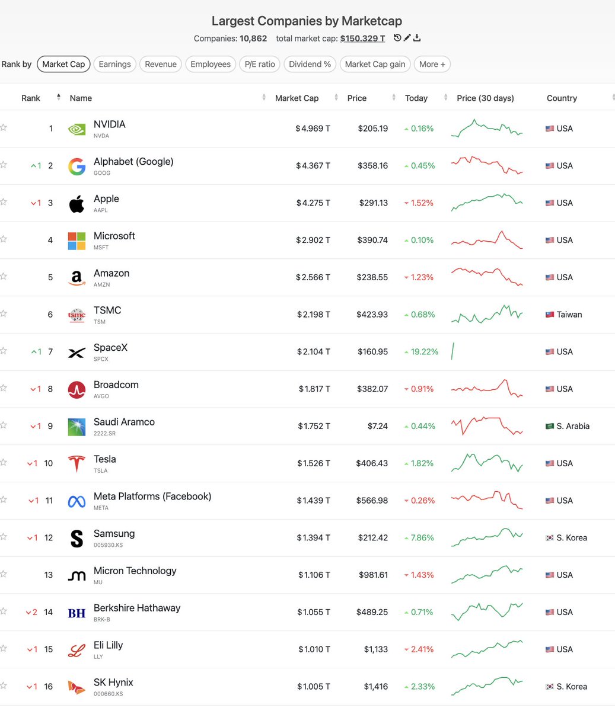Click the Apple logo icon
This screenshot has height=711, width=615.
point(77,204)
